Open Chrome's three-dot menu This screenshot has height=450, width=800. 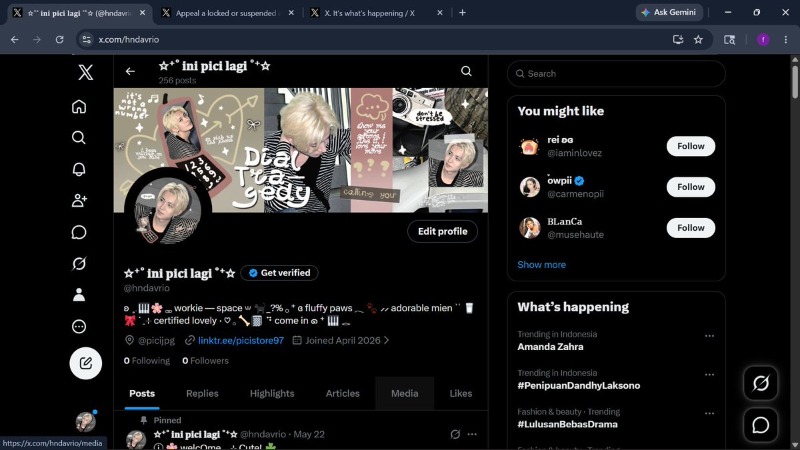785,39
